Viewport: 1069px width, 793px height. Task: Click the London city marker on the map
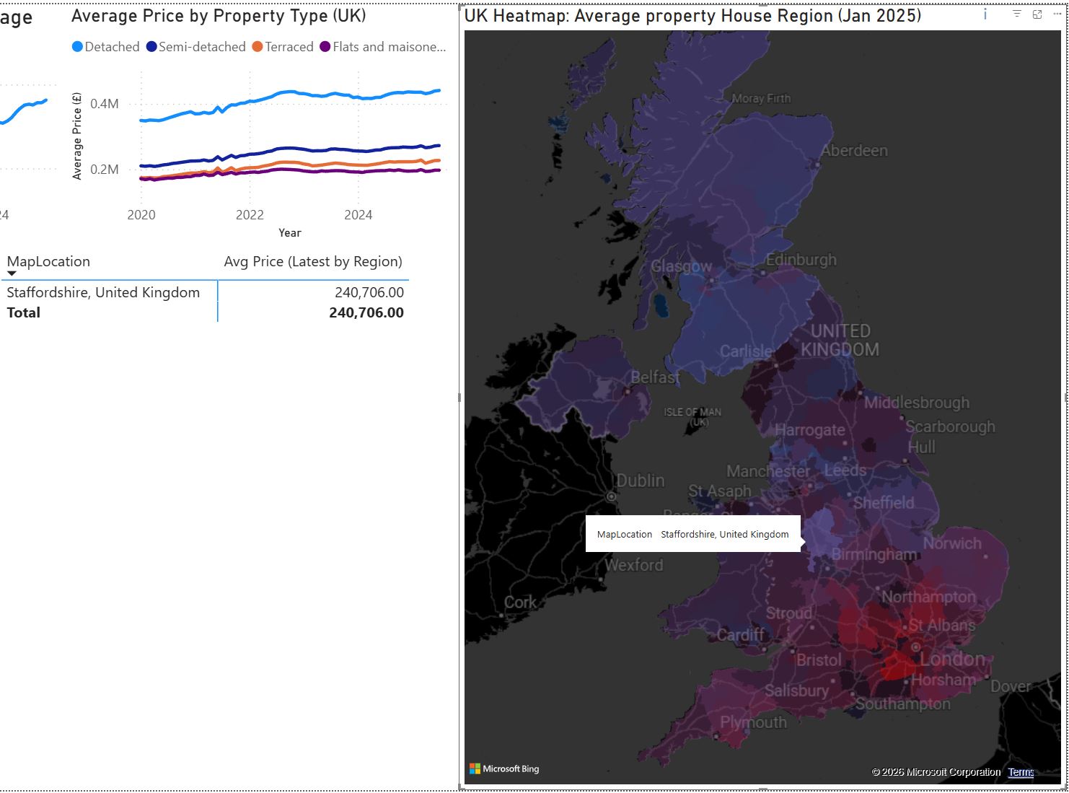(x=915, y=647)
